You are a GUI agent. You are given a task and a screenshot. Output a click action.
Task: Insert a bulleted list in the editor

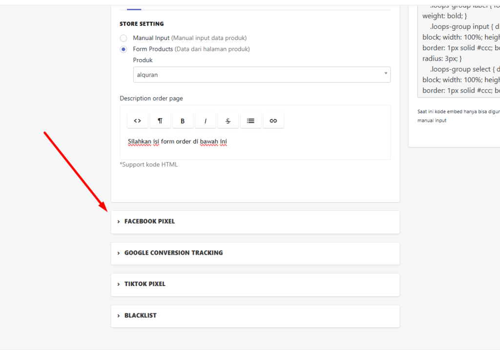(250, 121)
